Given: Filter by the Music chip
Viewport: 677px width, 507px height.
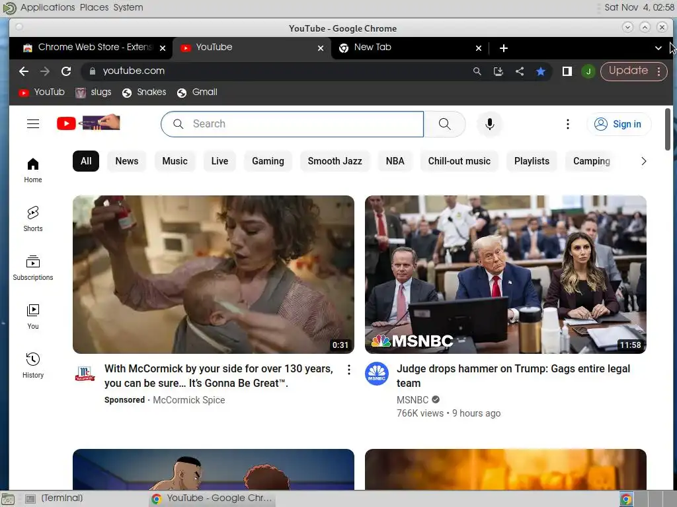Looking at the screenshot, I should [175, 161].
